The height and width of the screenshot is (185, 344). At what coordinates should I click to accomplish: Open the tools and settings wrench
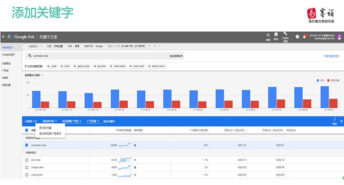[285, 33]
